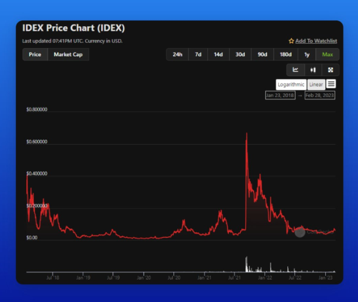Click the Jul '22 axis label

pyautogui.click(x=295, y=278)
